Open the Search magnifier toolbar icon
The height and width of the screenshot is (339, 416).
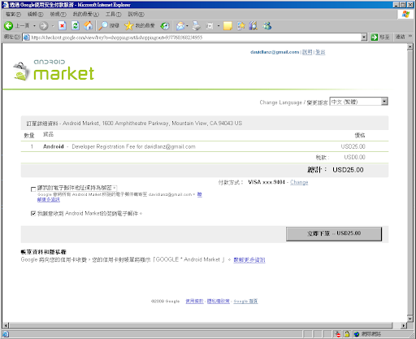pyautogui.click(x=103, y=26)
